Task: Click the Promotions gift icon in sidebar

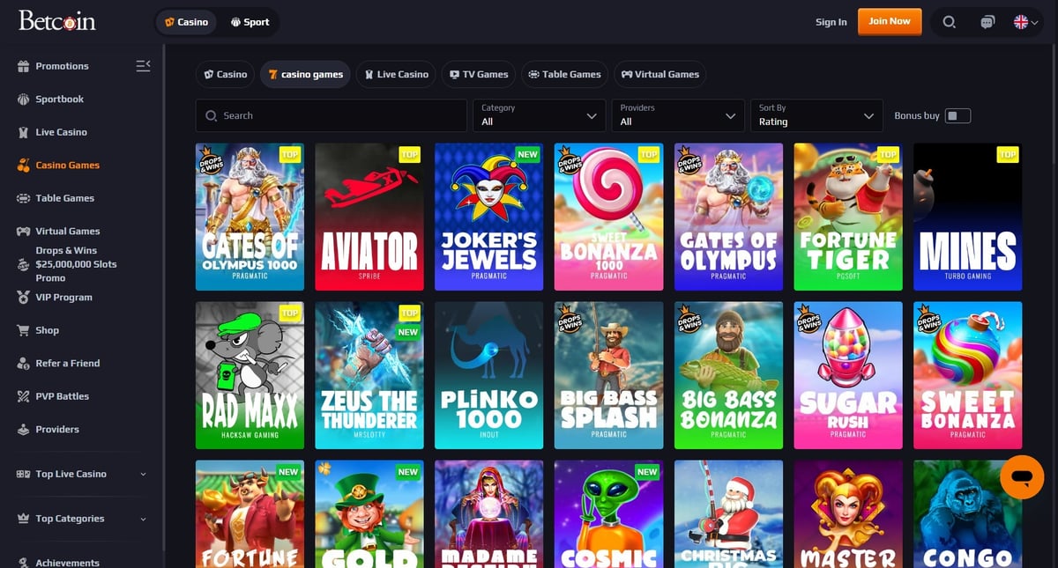Action: 23,66
